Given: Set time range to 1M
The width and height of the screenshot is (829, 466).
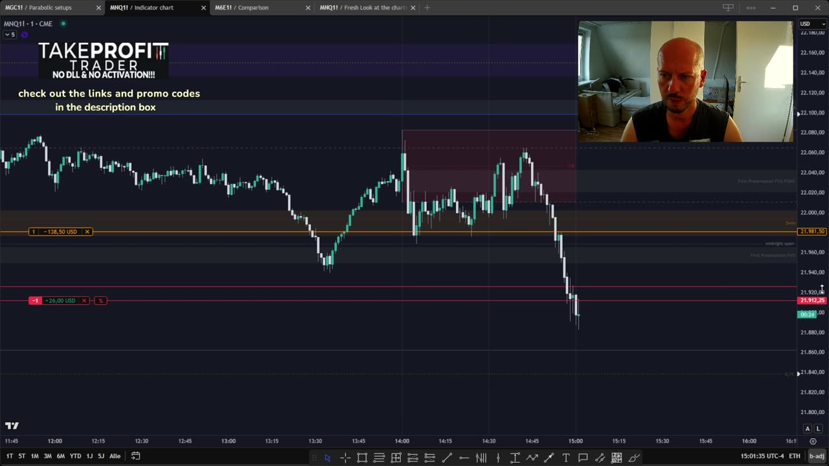Looking at the screenshot, I should click(34, 456).
